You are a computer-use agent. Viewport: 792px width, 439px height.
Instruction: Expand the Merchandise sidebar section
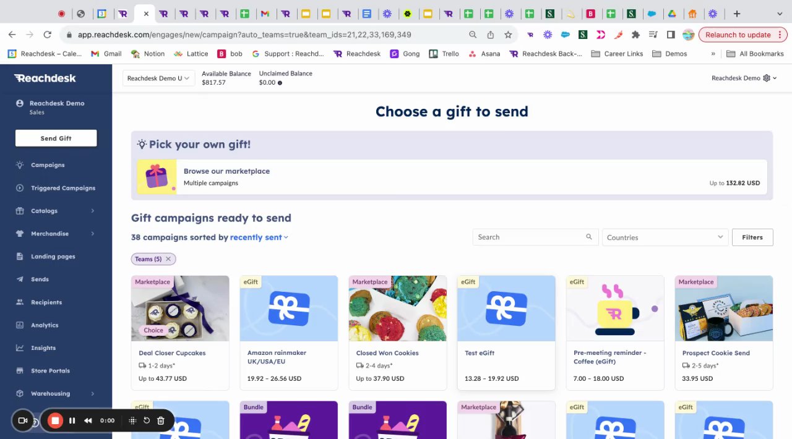[56, 234]
